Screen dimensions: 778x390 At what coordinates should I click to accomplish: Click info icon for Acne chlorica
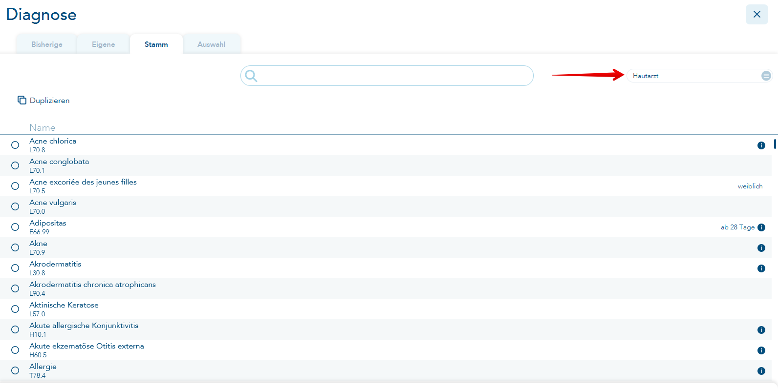tap(761, 145)
